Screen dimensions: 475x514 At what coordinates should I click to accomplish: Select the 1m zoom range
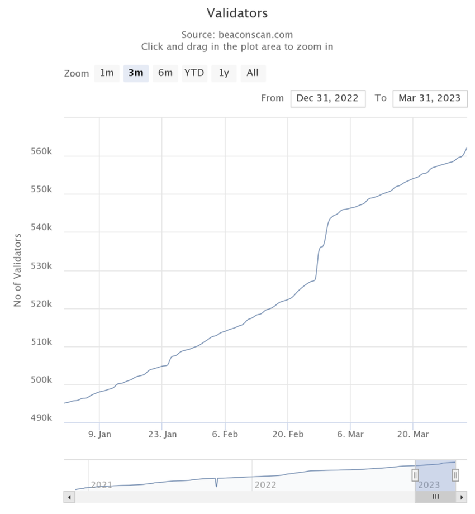[106, 73]
